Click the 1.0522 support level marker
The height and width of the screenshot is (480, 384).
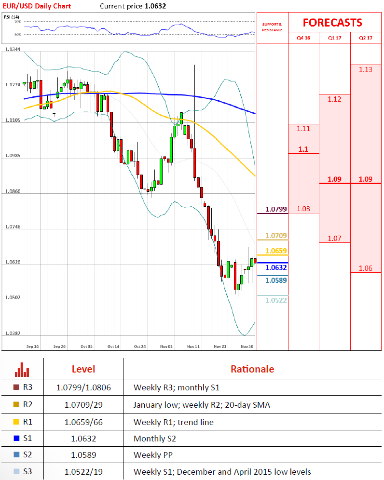[276, 300]
